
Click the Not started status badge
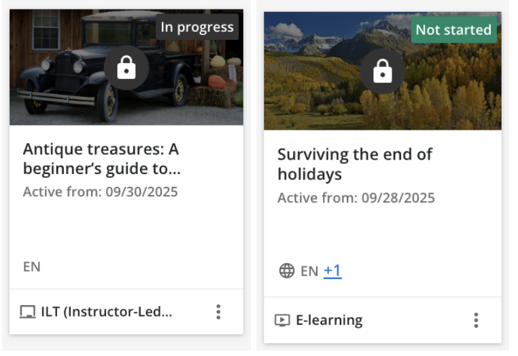pyautogui.click(x=453, y=30)
